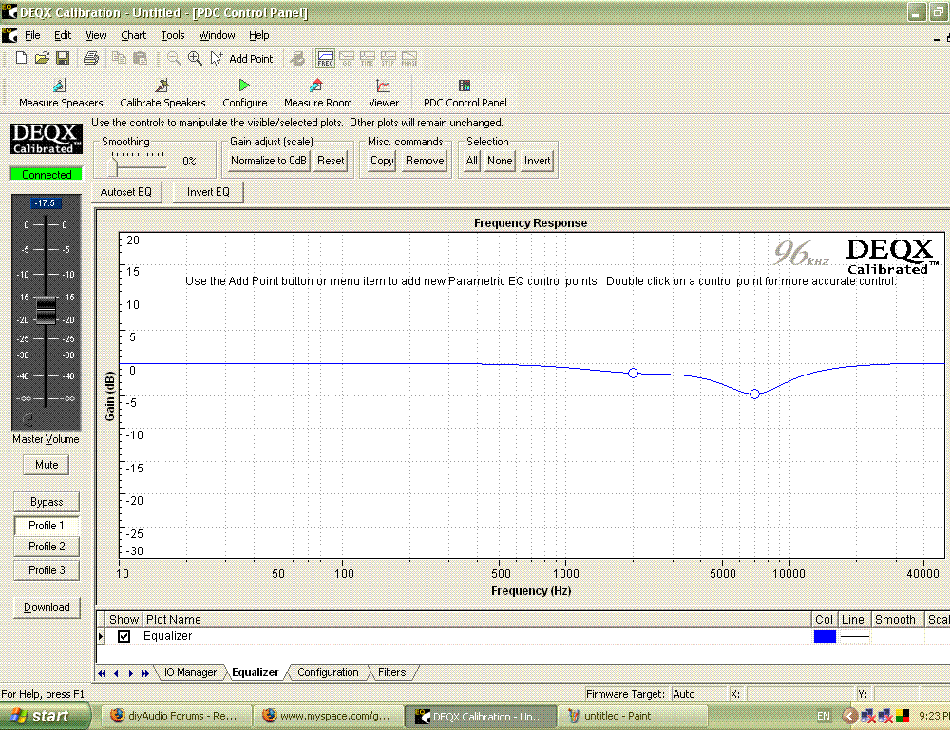Screen dimensions: 950x730
Task: Open the Edit menu
Action: point(63,35)
